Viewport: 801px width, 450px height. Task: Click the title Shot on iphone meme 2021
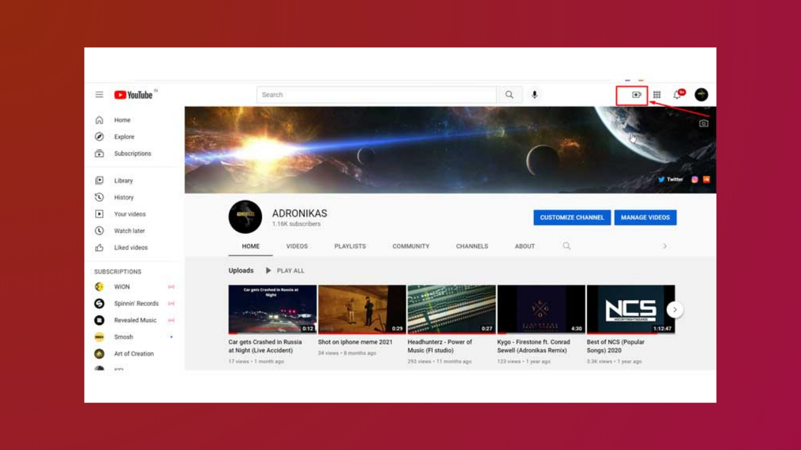coord(355,342)
